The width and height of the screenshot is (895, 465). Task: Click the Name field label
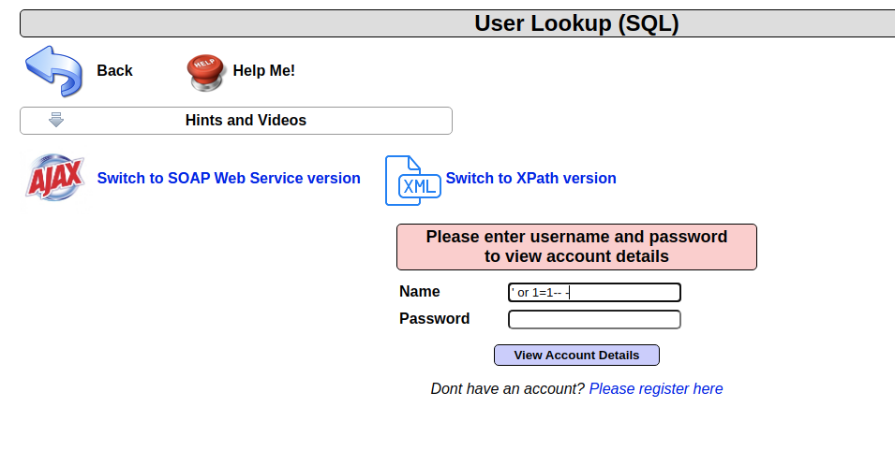pyautogui.click(x=419, y=292)
